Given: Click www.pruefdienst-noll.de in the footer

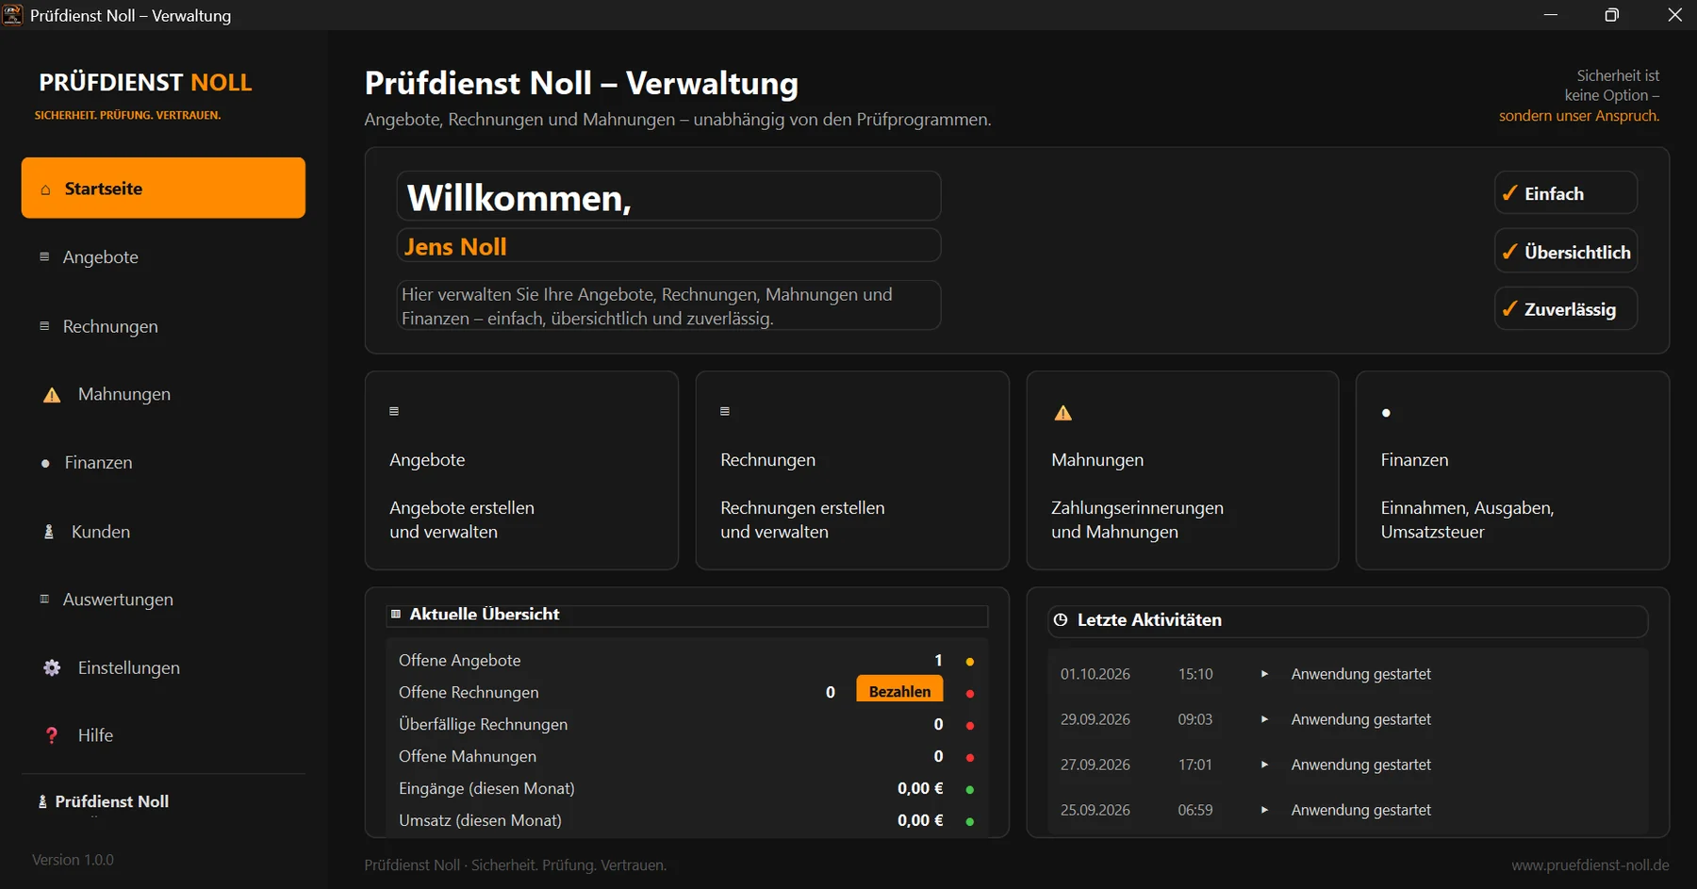Looking at the screenshot, I should tap(1590, 865).
